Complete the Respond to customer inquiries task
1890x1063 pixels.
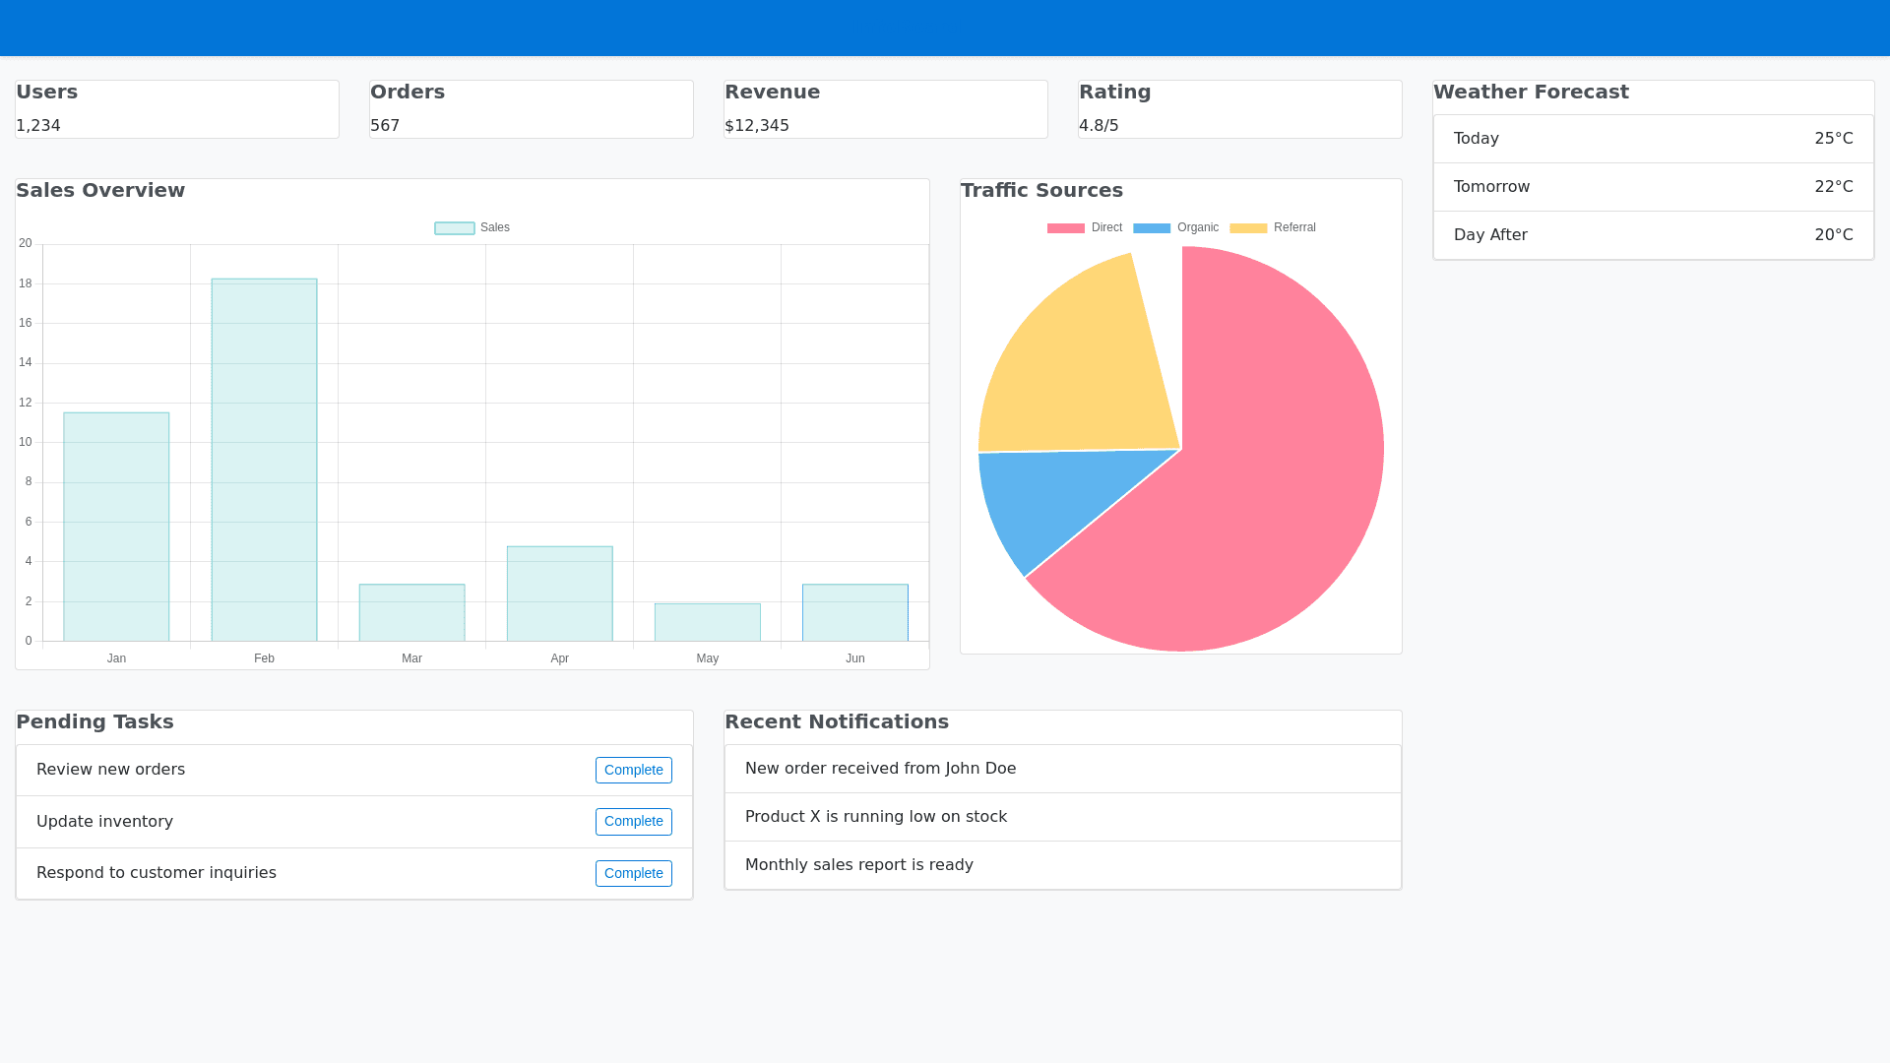pos(633,873)
